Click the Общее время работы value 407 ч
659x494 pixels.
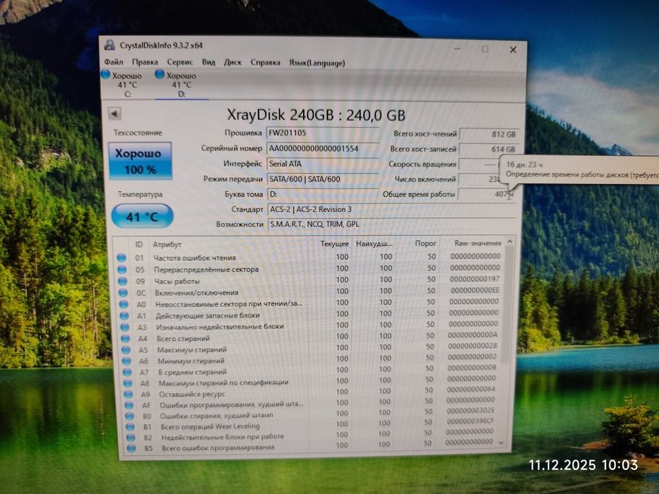click(487, 194)
